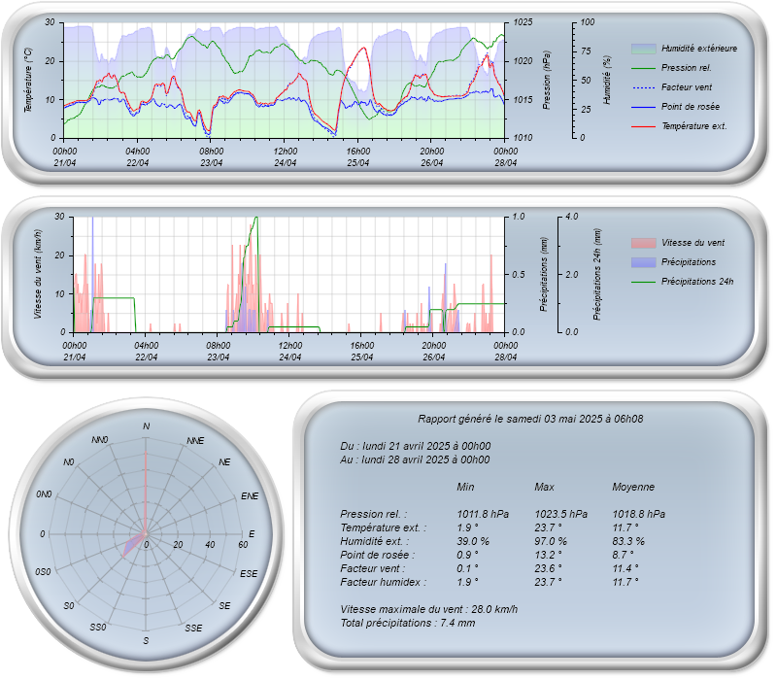Click the 'Précipitations 24h (mm)' axis title

(597, 274)
